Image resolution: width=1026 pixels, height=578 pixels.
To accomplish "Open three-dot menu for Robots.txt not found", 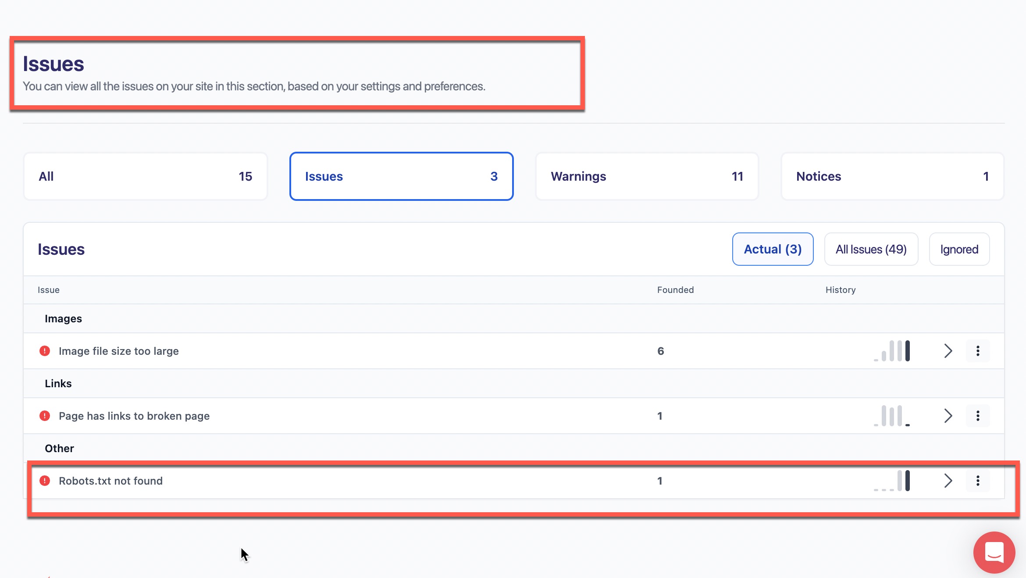I will click(978, 481).
